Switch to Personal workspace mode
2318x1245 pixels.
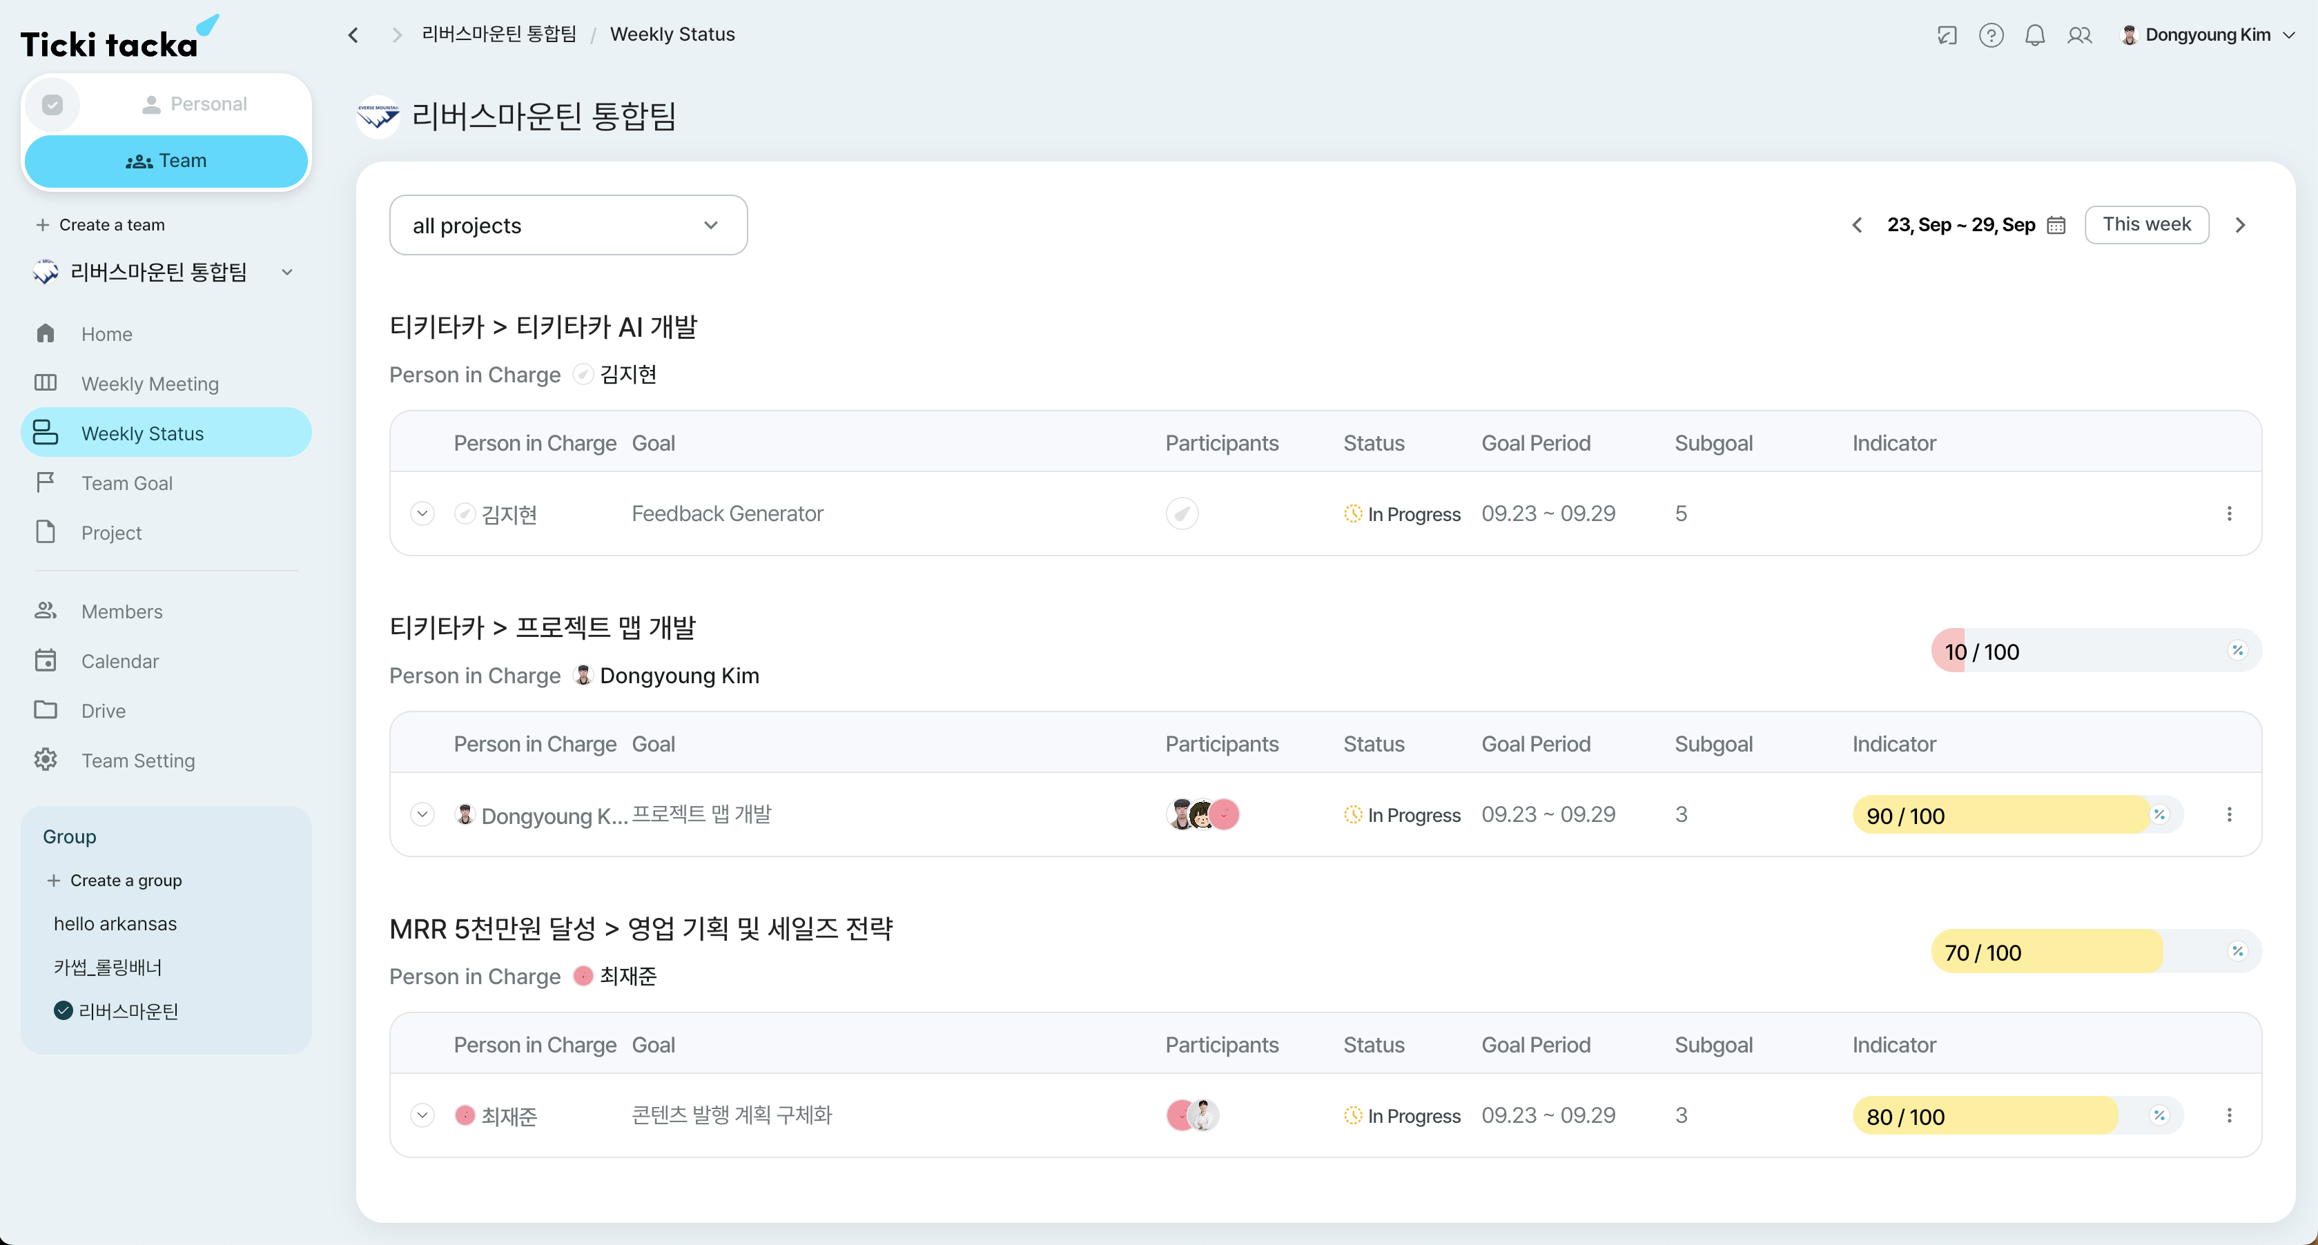[x=195, y=104]
